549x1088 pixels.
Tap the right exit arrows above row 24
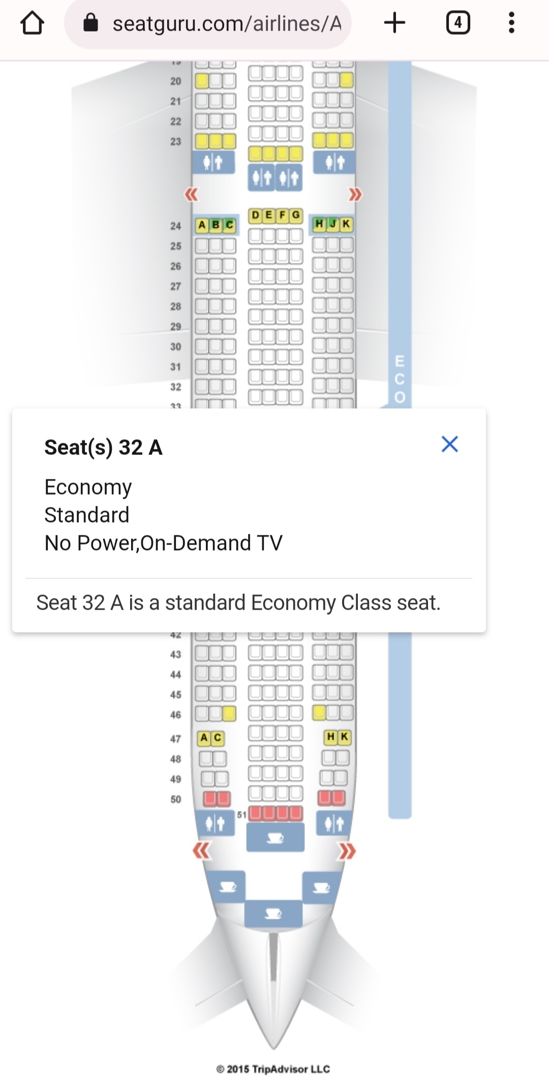click(355, 194)
